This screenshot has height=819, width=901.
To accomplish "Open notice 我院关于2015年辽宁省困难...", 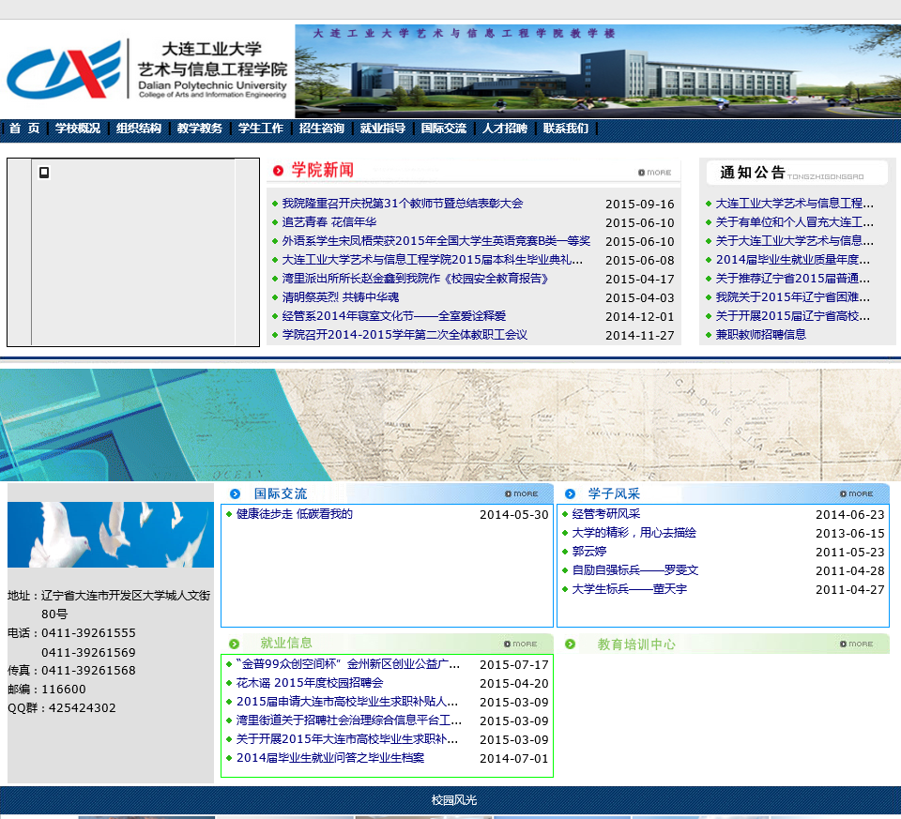I will coord(792,297).
